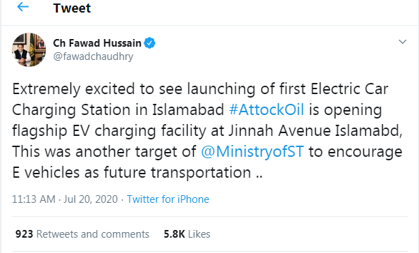Click the blue verified badge beside the name
The height and width of the screenshot is (253, 419).
coord(150,43)
